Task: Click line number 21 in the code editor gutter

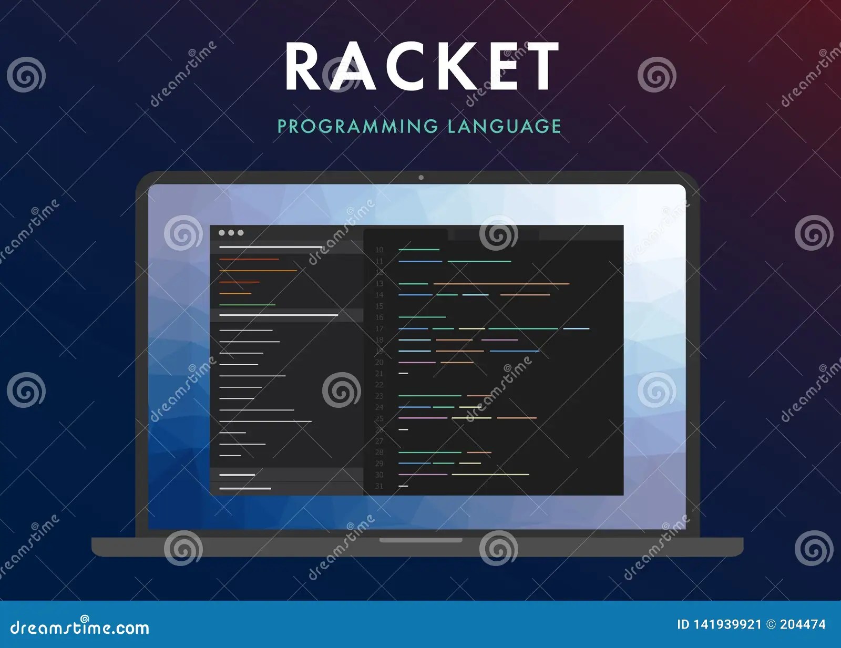Action: pyautogui.click(x=380, y=373)
